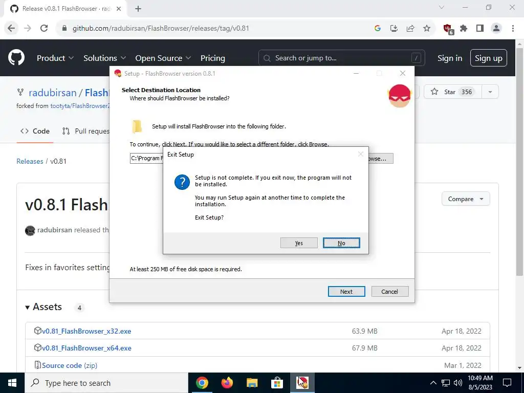Click FlashBrowser Setup taskbar icon

(302, 383)
